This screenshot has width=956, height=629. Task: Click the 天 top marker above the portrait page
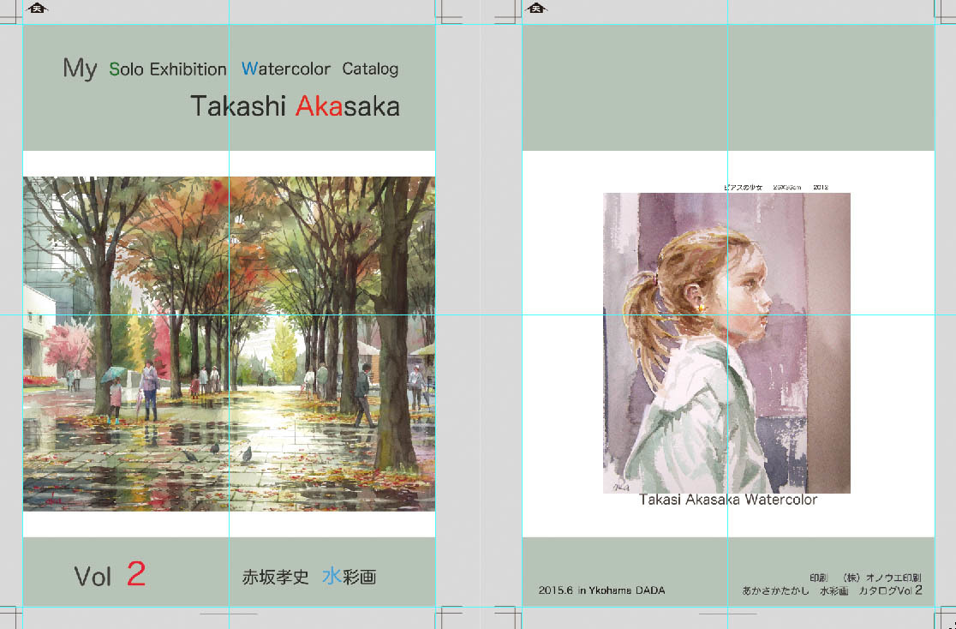(536, 8)
